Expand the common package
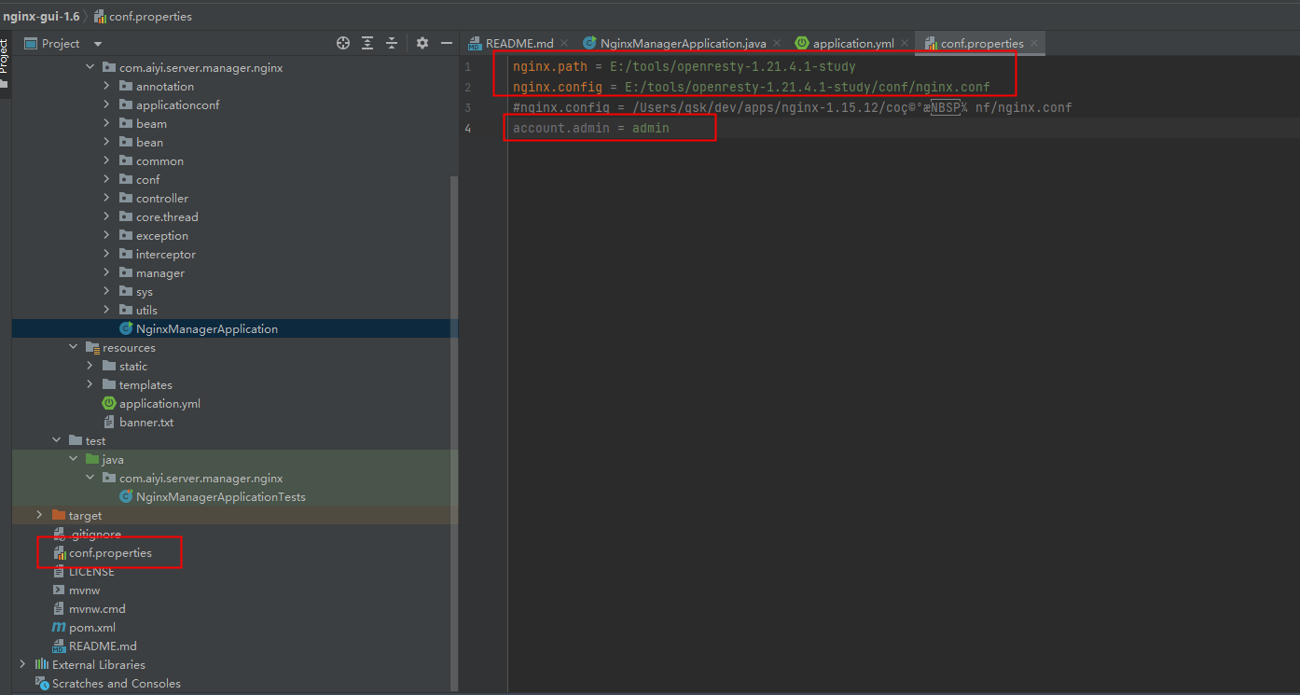 pos(107,160)
